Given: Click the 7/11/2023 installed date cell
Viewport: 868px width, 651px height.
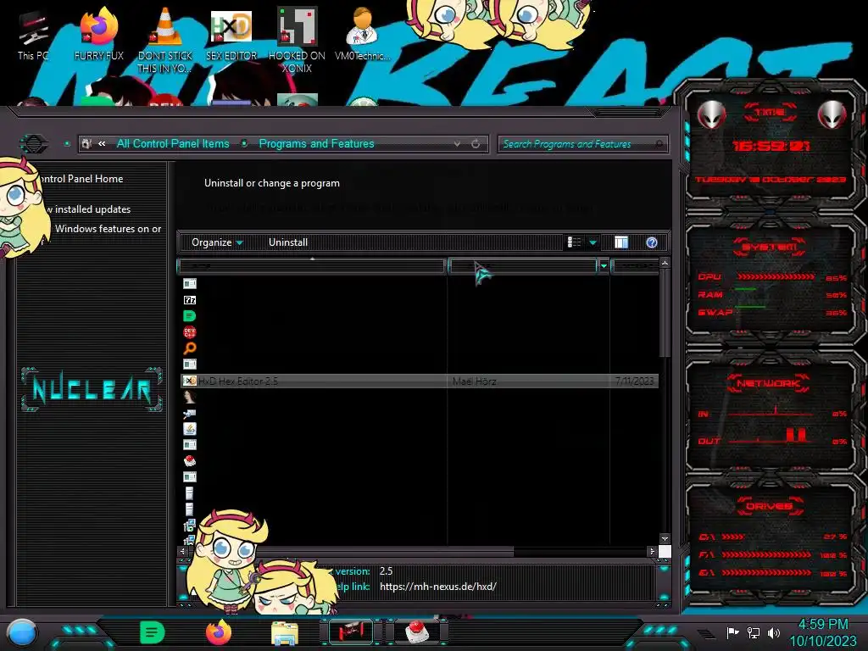Looking at the screenshot, I should coord(634,381).
